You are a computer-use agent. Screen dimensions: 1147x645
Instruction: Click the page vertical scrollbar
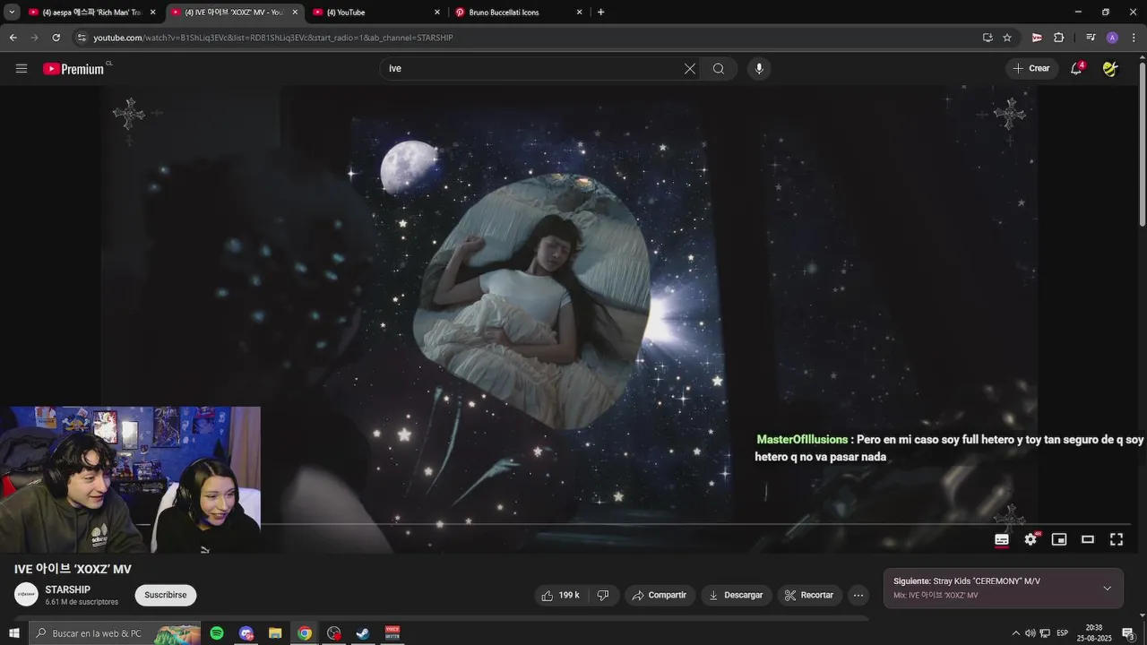[x=1142, y=143]
